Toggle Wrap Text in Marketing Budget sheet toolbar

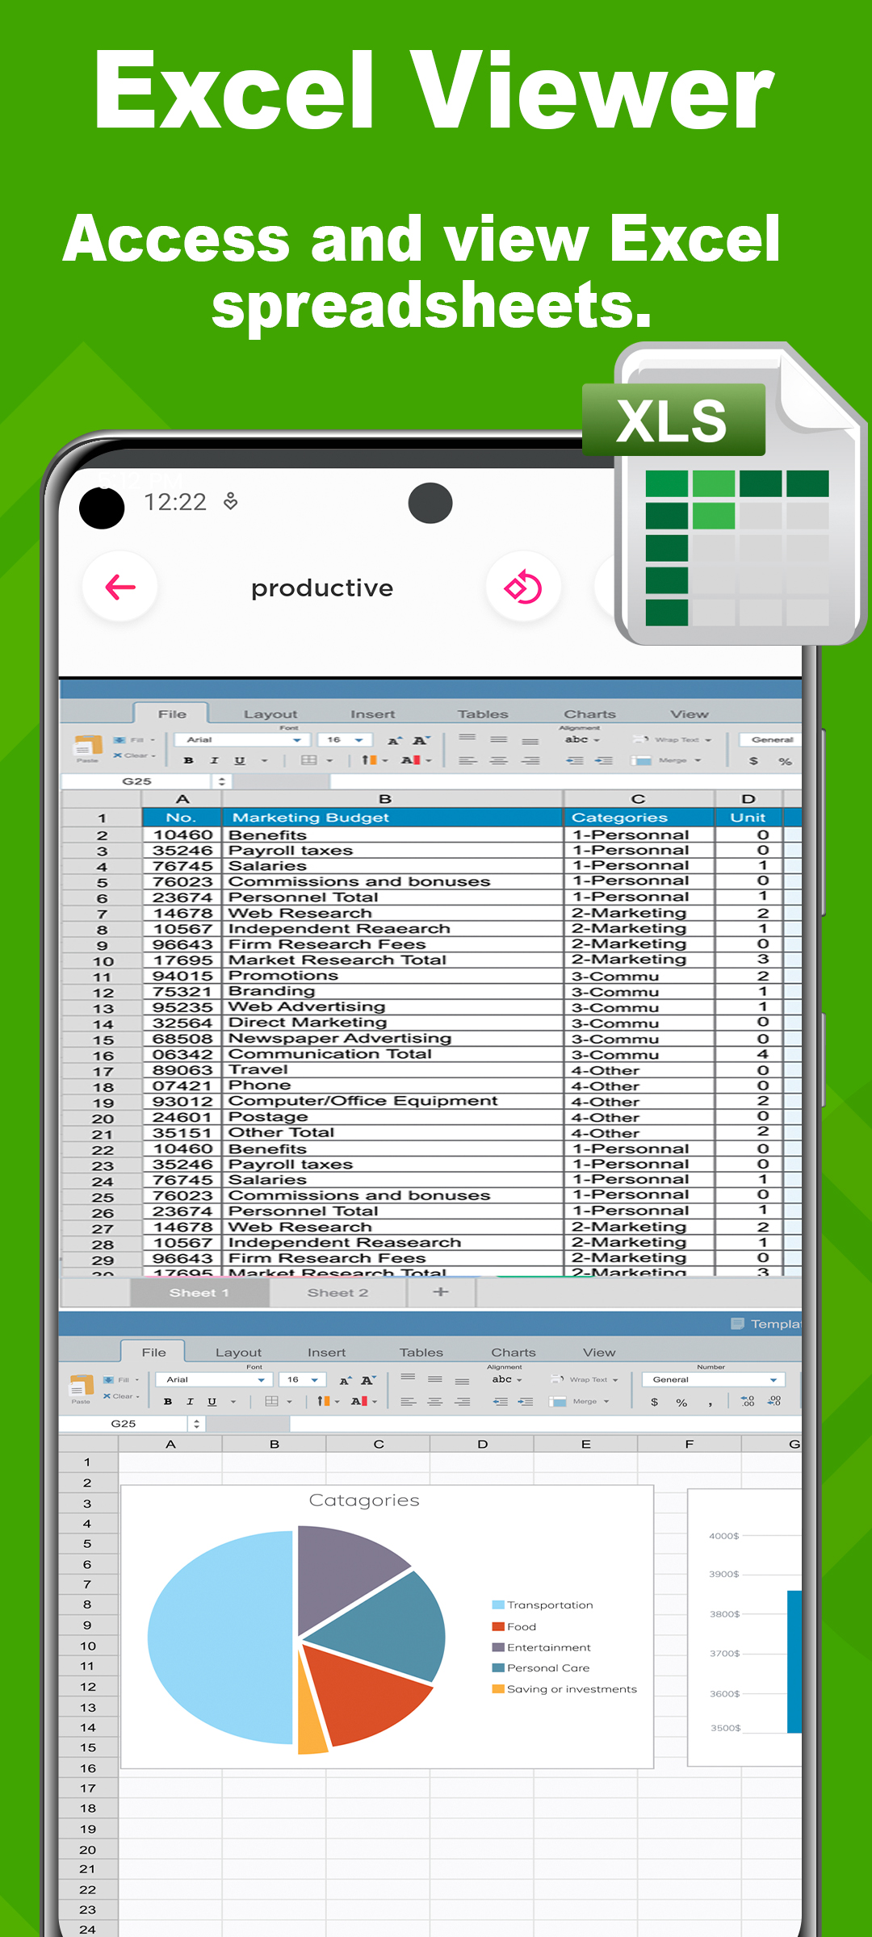tap(672, 739)
